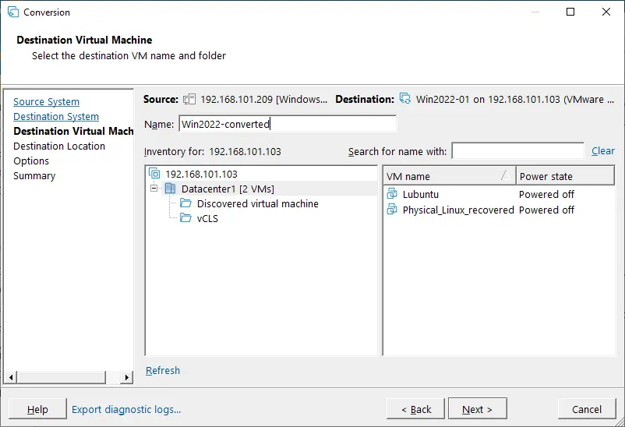Image resolution: width=625 pixels, height=427 pixels.
Task: Click the Lubuntu VM icon
Action: click(x=392, y=194)
